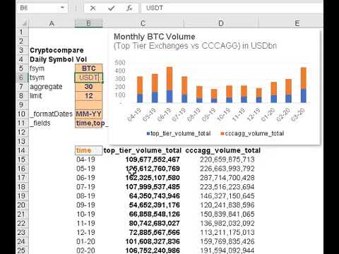Select all cells via corner triangle
This screenshot has width=339, height=254.
(x=23, y=23)
